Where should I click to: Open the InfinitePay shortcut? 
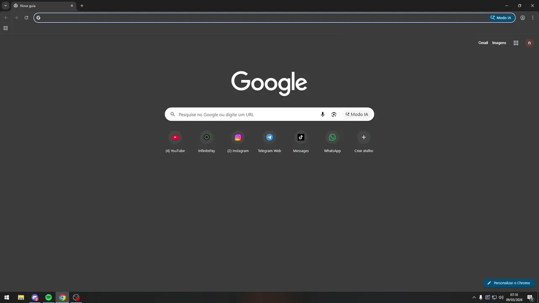[x=206, y=142]
